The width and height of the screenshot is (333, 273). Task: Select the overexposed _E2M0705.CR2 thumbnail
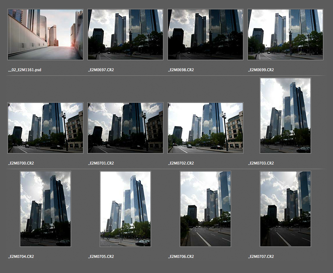(x=125, y=209)
